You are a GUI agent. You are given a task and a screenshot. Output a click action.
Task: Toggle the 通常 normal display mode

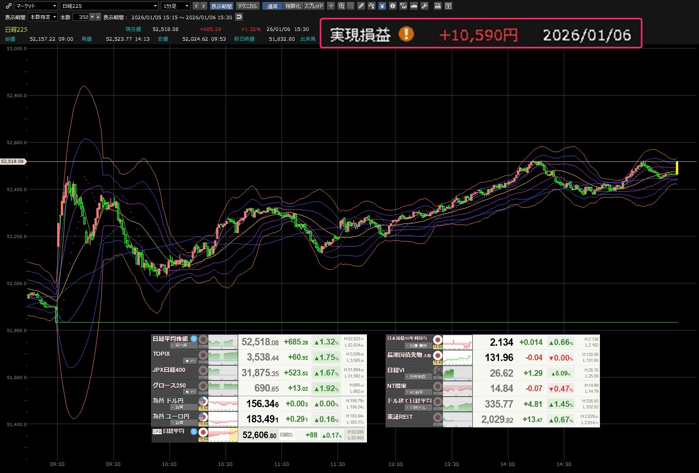coord(272,6)
